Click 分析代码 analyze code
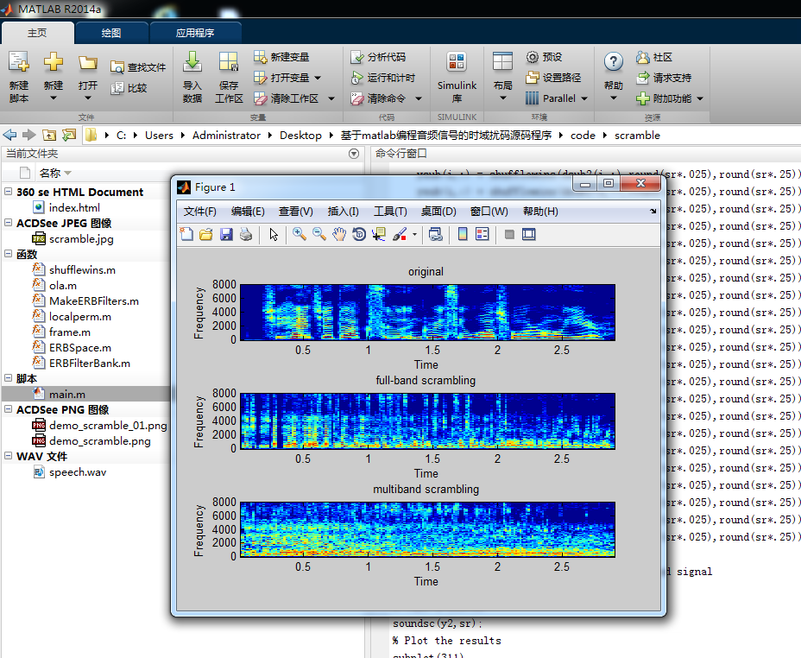Viewport: 801px width, 658px height. tap(378, 57)
